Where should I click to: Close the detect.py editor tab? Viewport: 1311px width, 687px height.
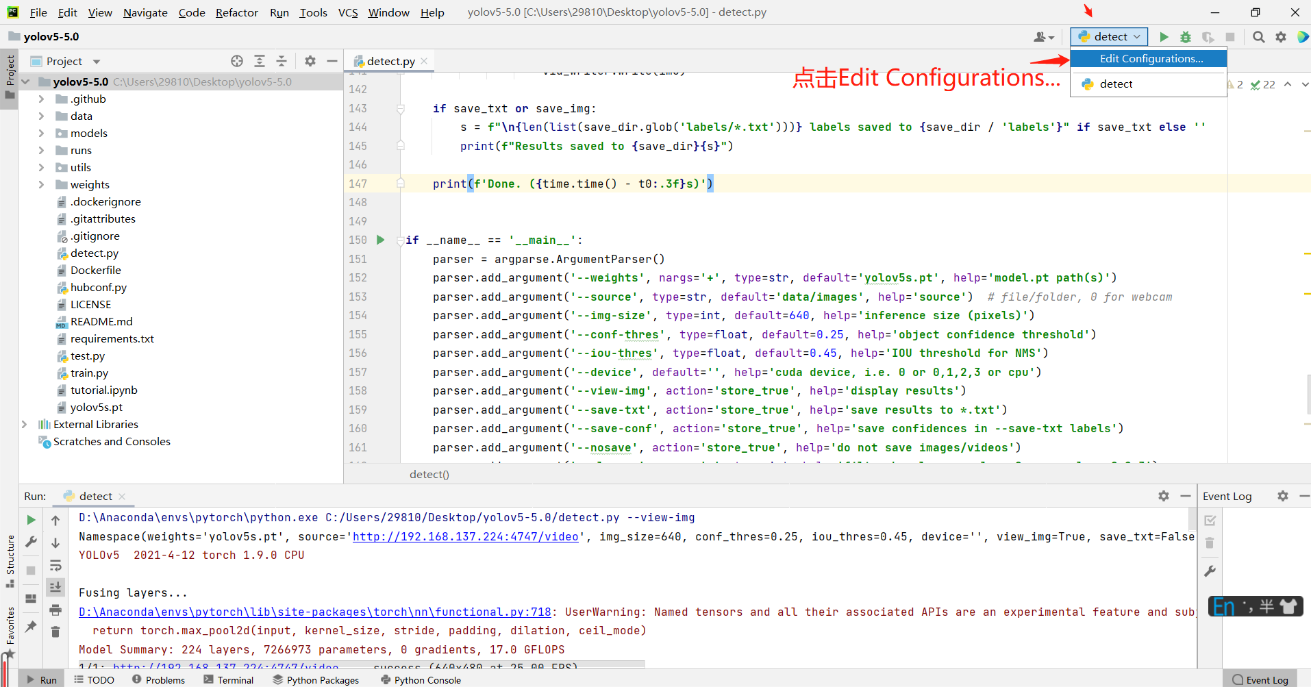tap(424, 61)
